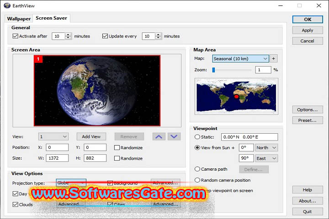This screenshot has height=219, width=329.
Task: Quit EarthView with the Quit button
Action: [x=308, y=211]
